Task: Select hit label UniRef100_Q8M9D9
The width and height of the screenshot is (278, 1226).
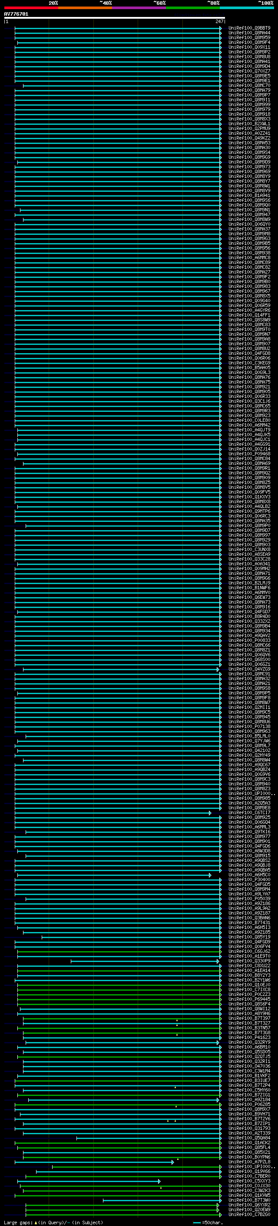Action: point(249,162)
